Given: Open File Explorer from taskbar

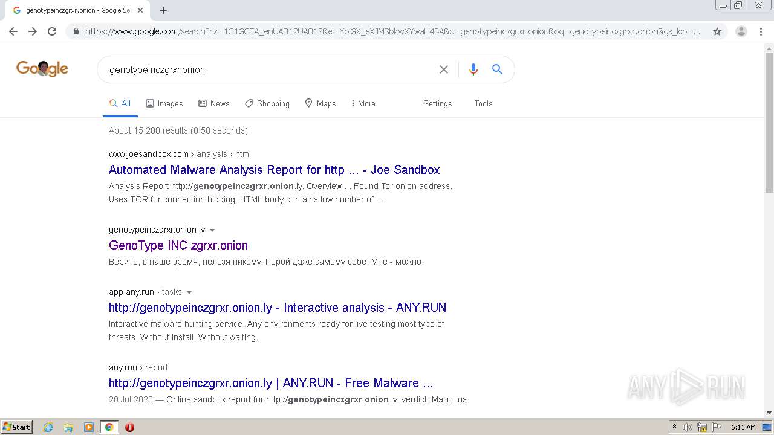Looking at the screenshot, I should pyautogui.click(x=68, y=427).
